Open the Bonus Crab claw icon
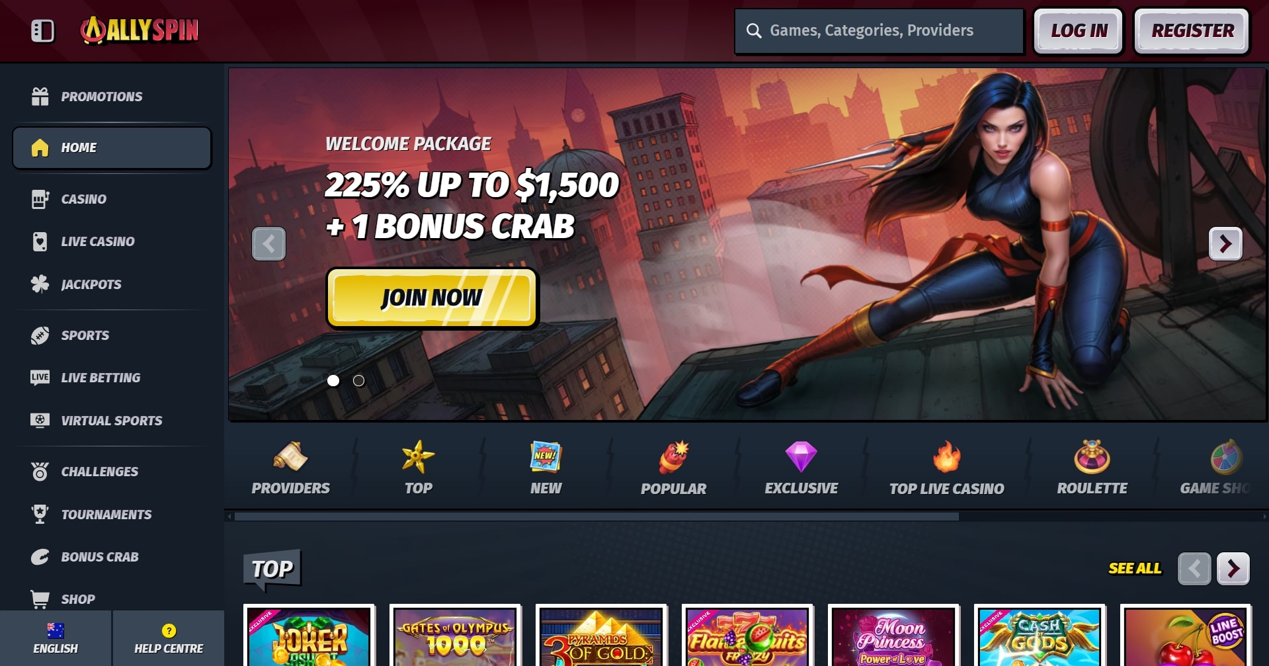 tap(40, 557)
